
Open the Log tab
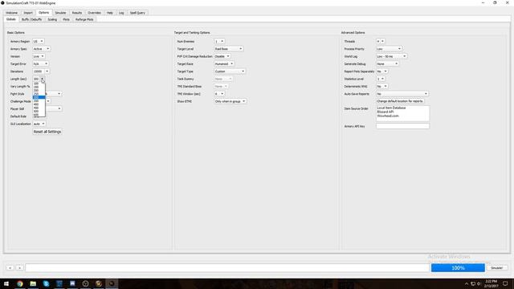tap(121, 13)
